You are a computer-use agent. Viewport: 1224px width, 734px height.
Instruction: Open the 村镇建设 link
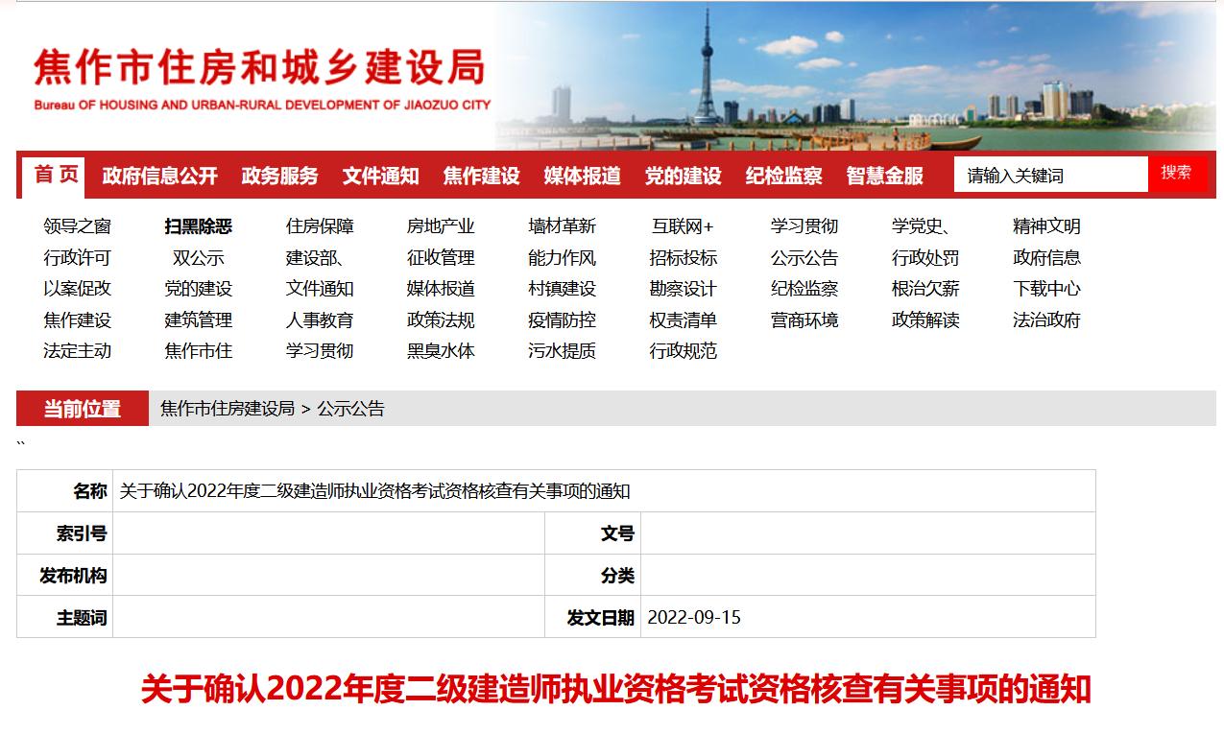click(x=563, y=289)
